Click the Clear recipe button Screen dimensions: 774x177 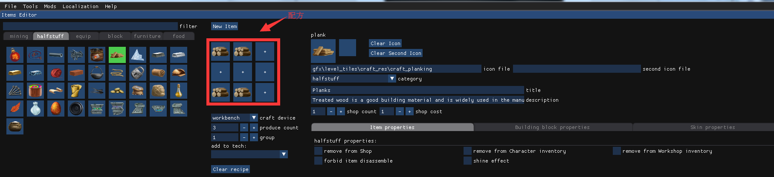pos(230,169)
